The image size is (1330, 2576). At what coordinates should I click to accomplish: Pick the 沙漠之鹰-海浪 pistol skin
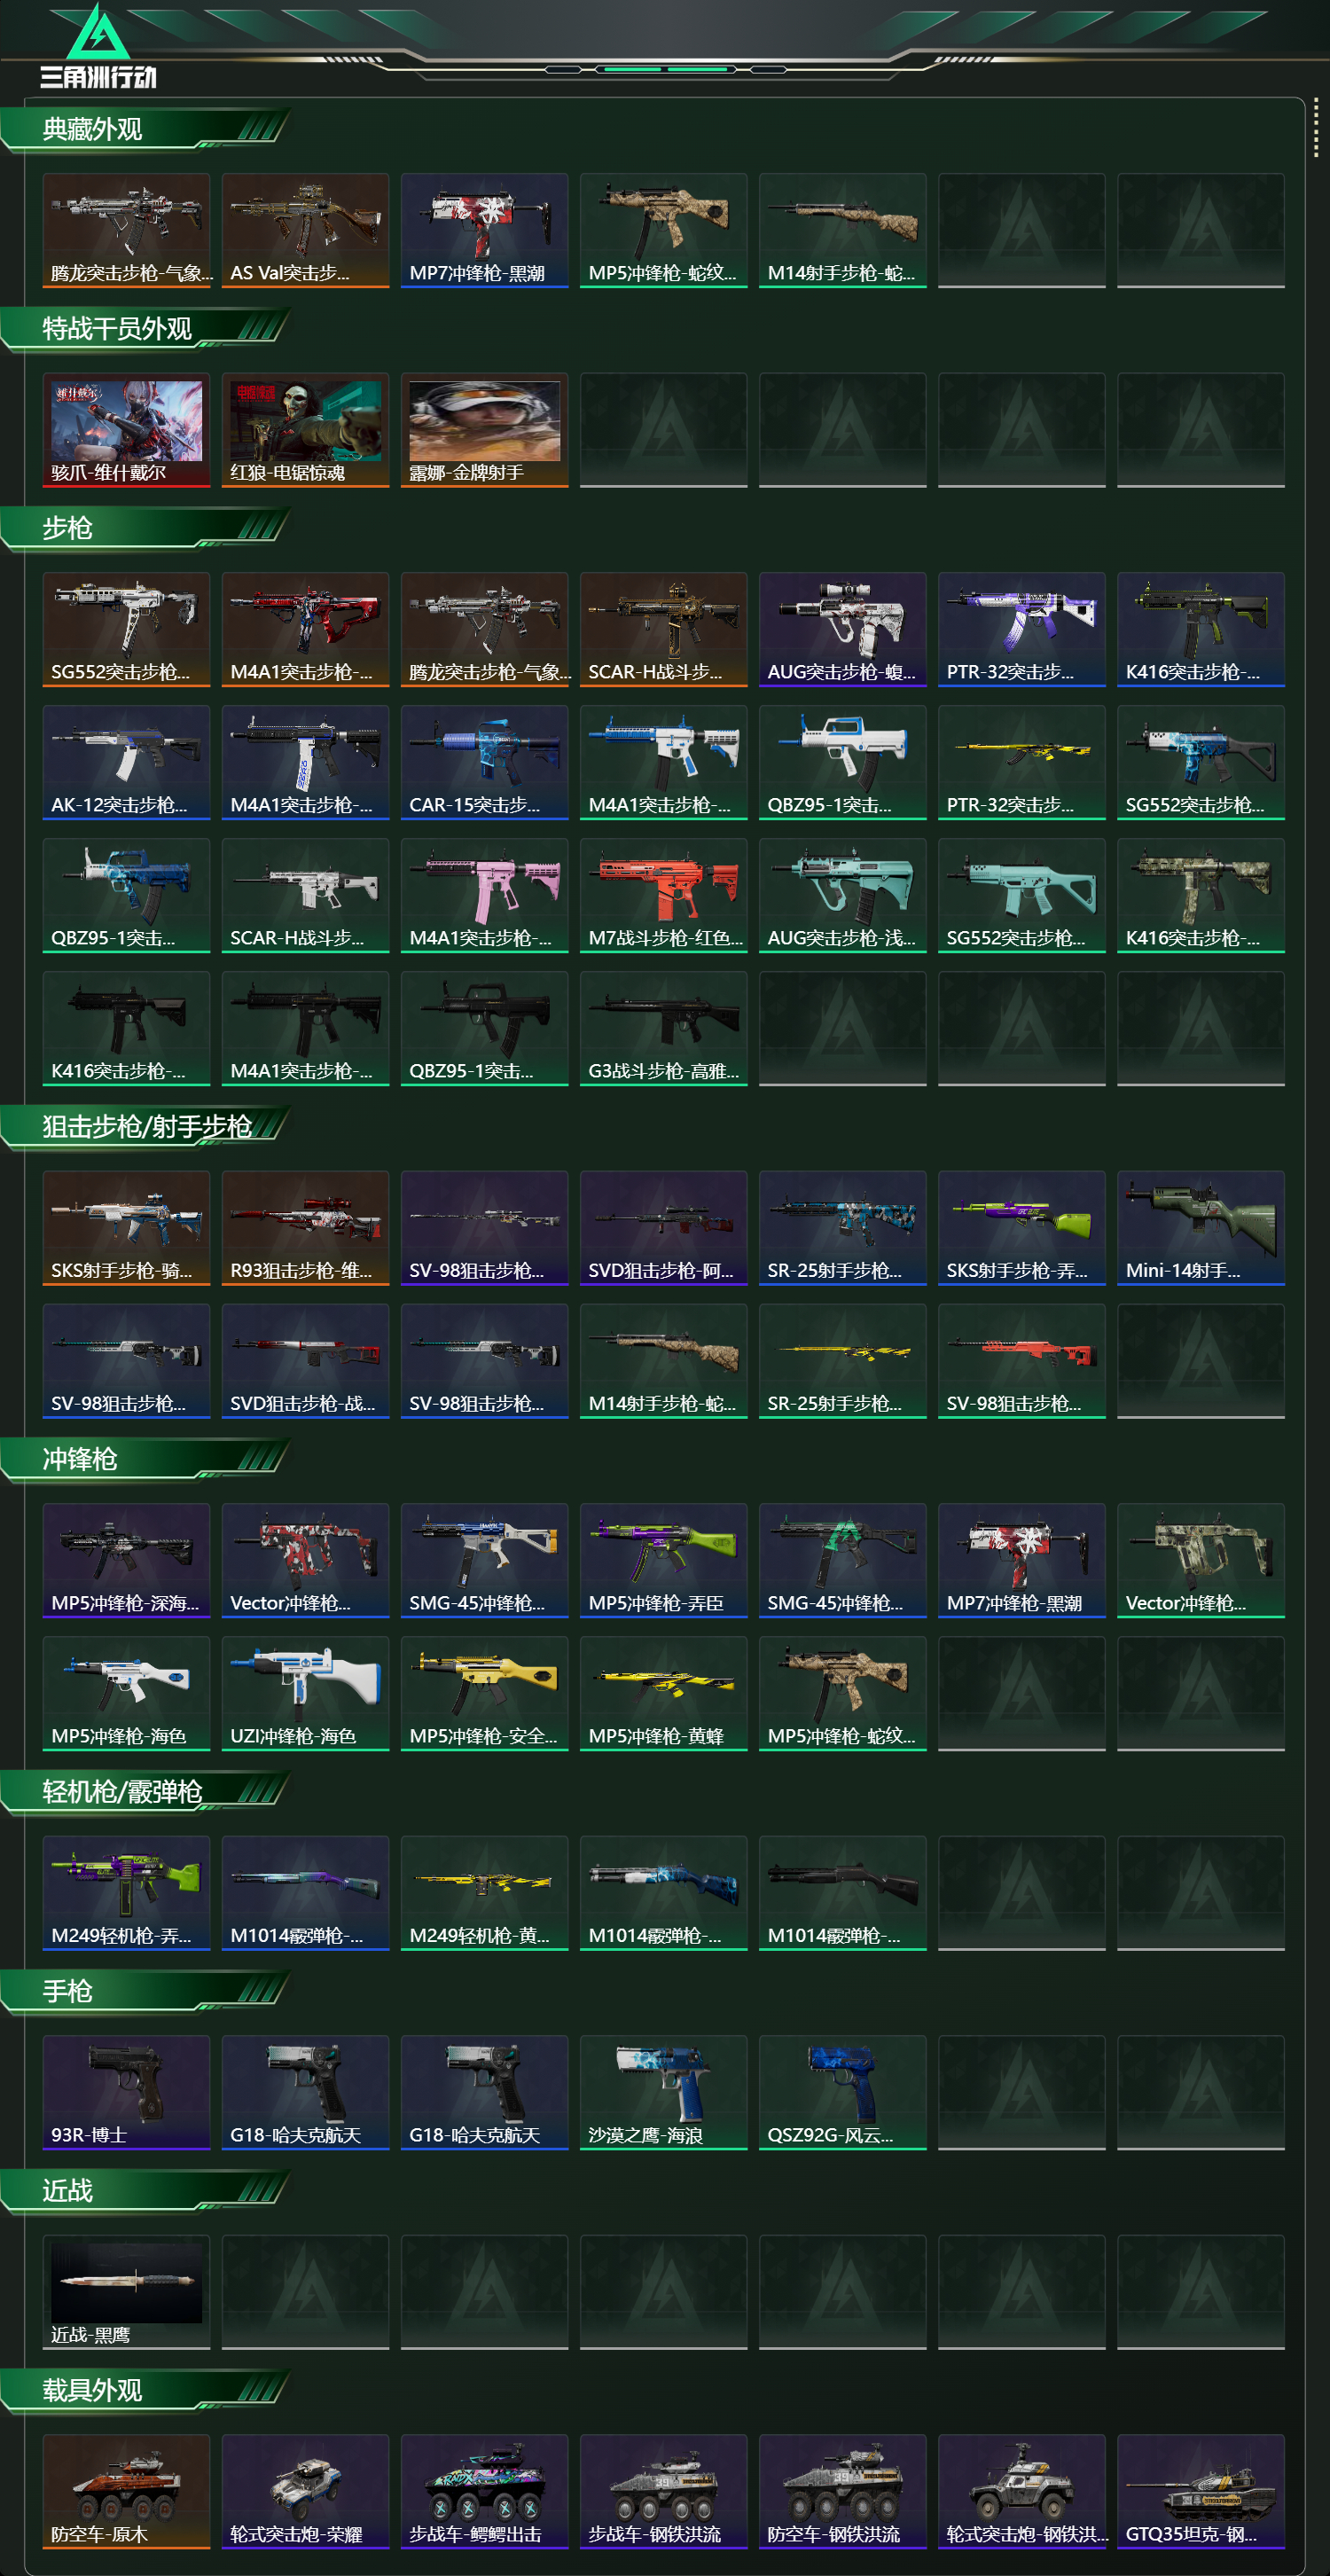(663, 2093)
